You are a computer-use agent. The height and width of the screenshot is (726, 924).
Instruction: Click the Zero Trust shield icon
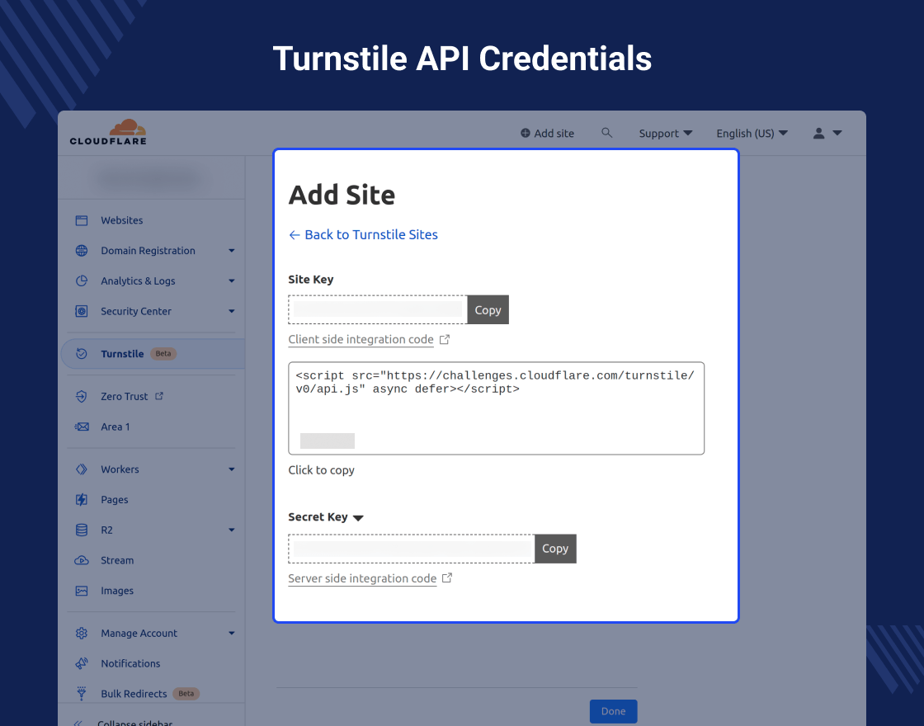pyautogui.click(x=82, y=397)
